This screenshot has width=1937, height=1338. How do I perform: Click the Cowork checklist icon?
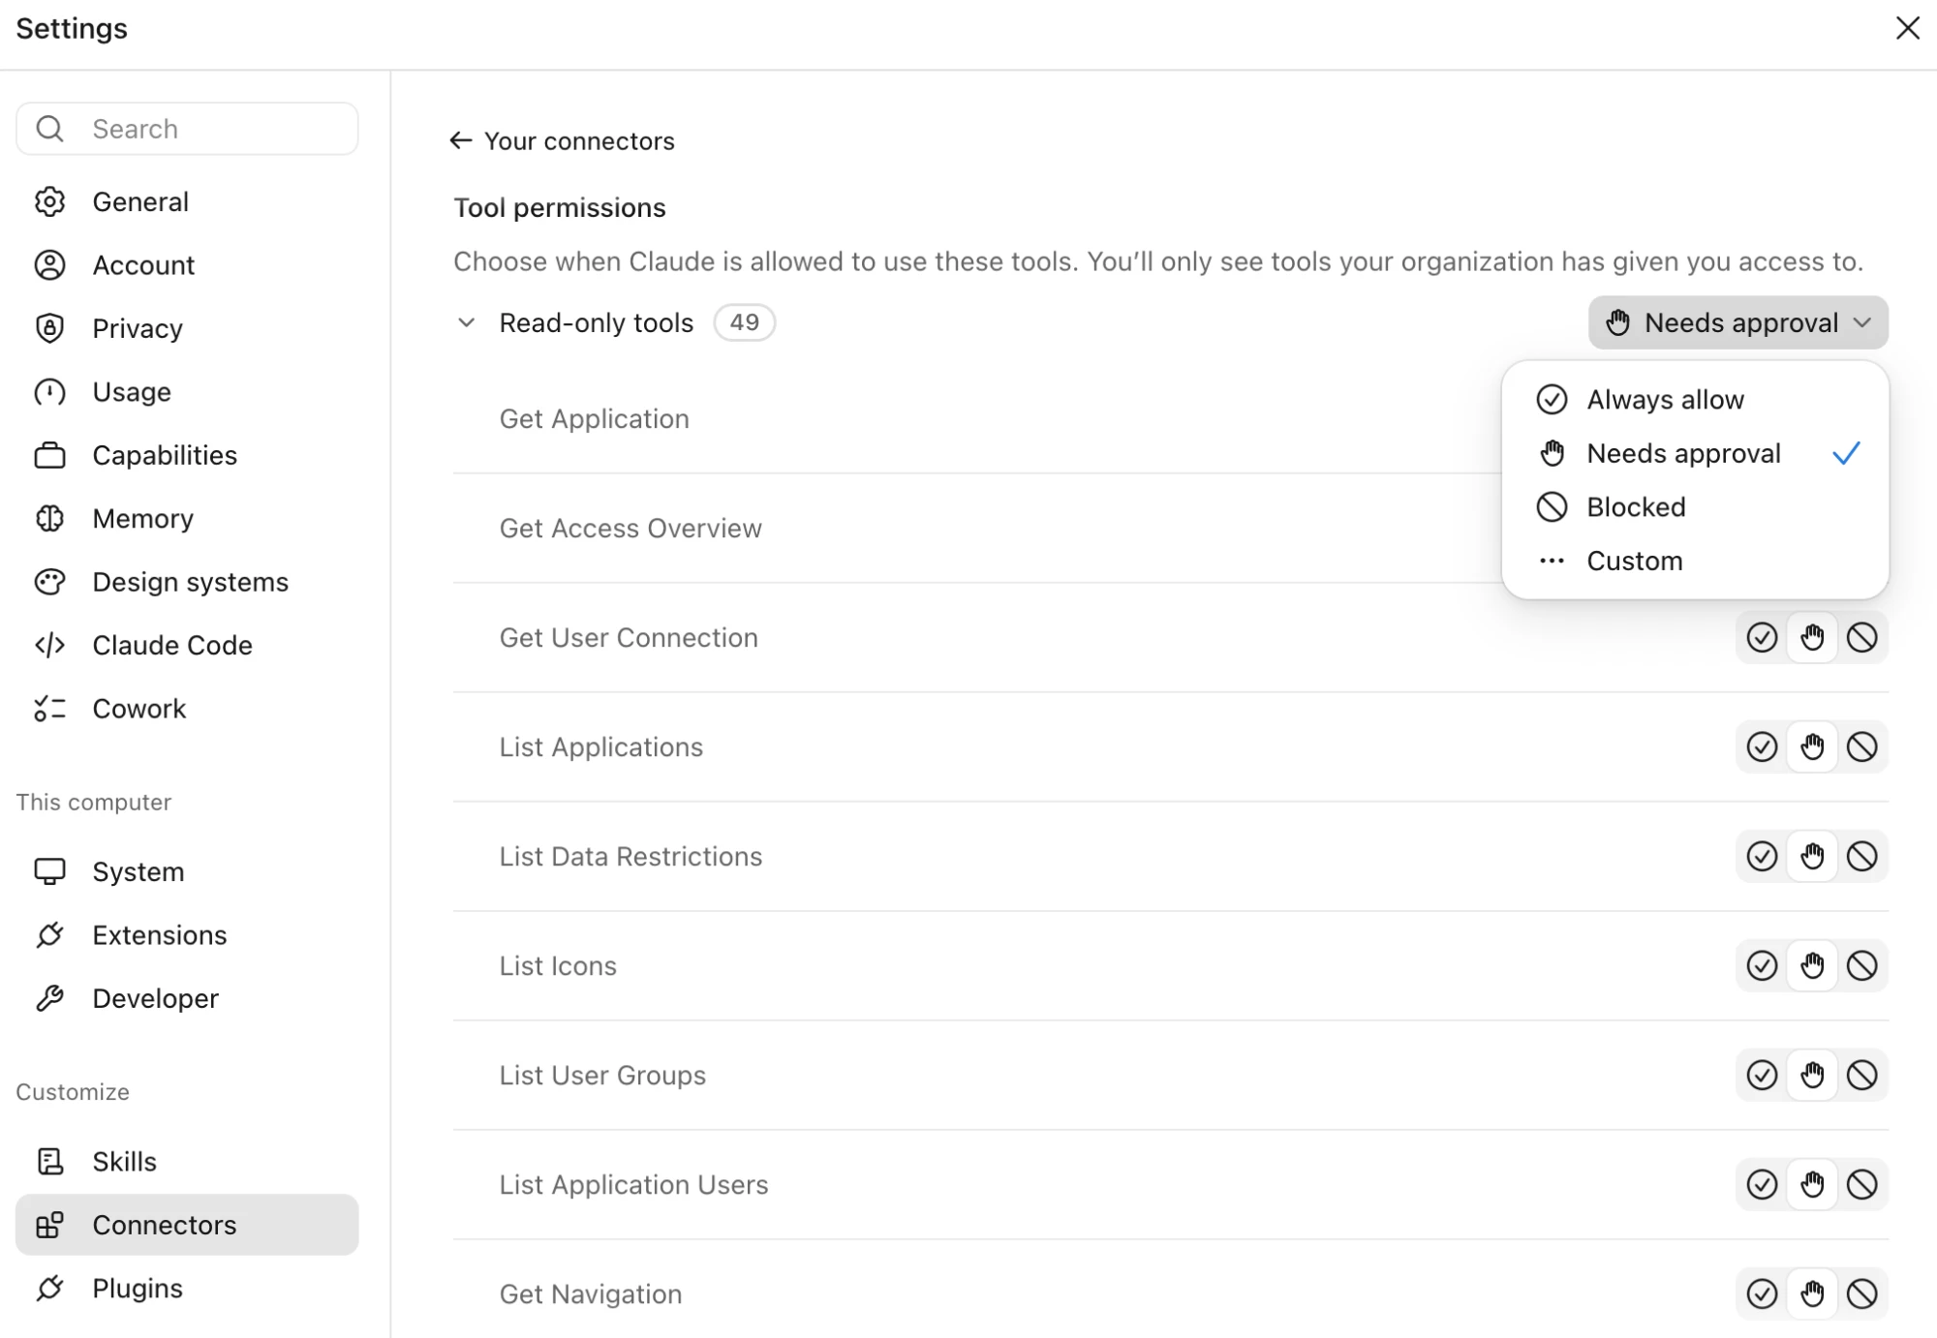(x=49, y=709)
